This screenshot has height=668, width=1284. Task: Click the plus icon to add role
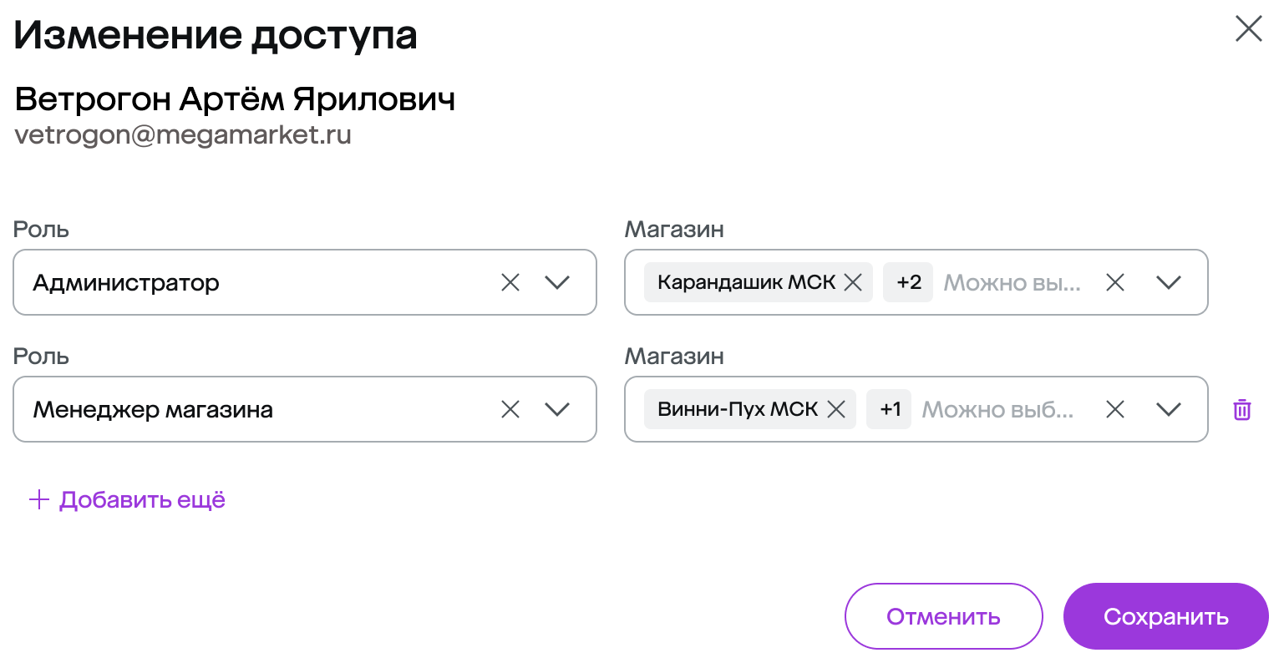click(x=39, y=500)
